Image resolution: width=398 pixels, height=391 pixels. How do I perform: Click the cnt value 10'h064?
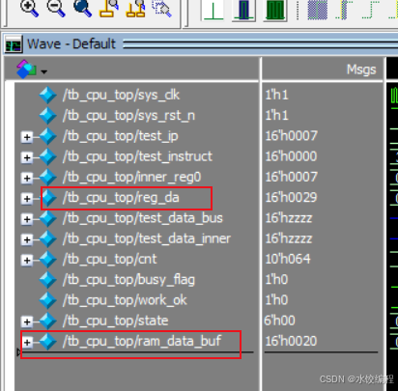coord(288,259)
